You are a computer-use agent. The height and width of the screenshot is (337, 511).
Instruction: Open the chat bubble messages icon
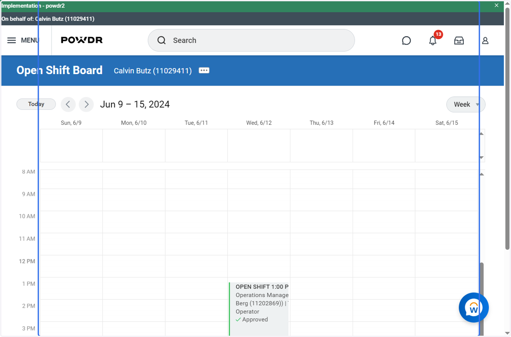(406, 40)
